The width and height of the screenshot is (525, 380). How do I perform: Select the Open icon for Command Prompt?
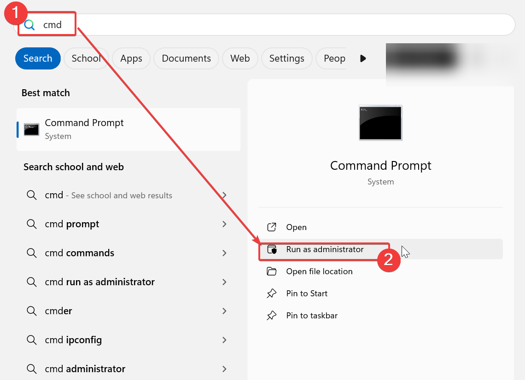point(272,227)
